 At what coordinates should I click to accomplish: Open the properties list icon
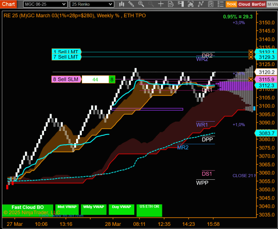tap(220, 4)
